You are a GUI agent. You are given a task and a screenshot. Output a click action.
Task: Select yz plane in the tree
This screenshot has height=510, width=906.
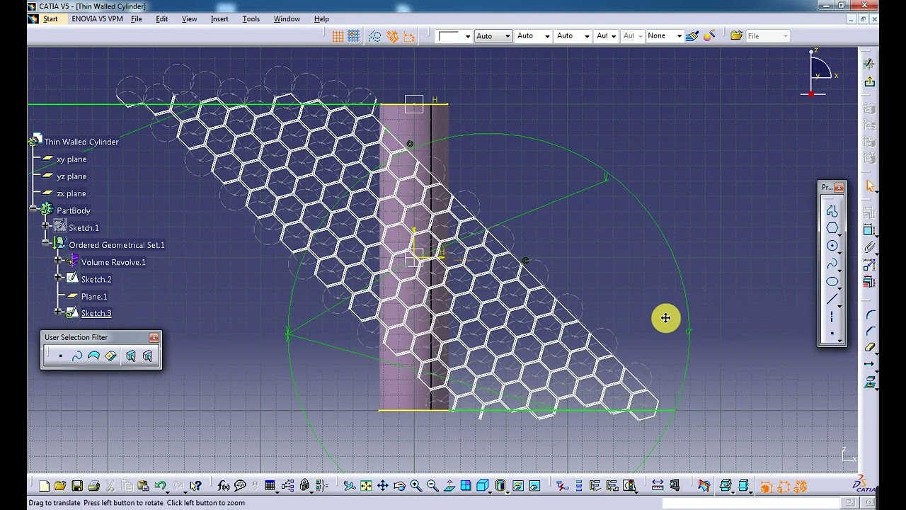71,176
